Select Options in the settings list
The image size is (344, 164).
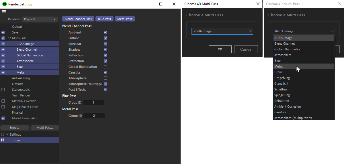click(x=17, y=84)
